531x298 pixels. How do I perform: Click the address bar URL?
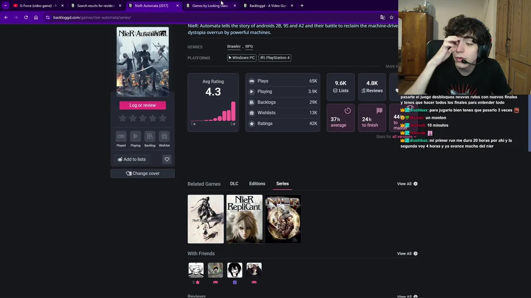pyautogui.click(x=92, y=17)
